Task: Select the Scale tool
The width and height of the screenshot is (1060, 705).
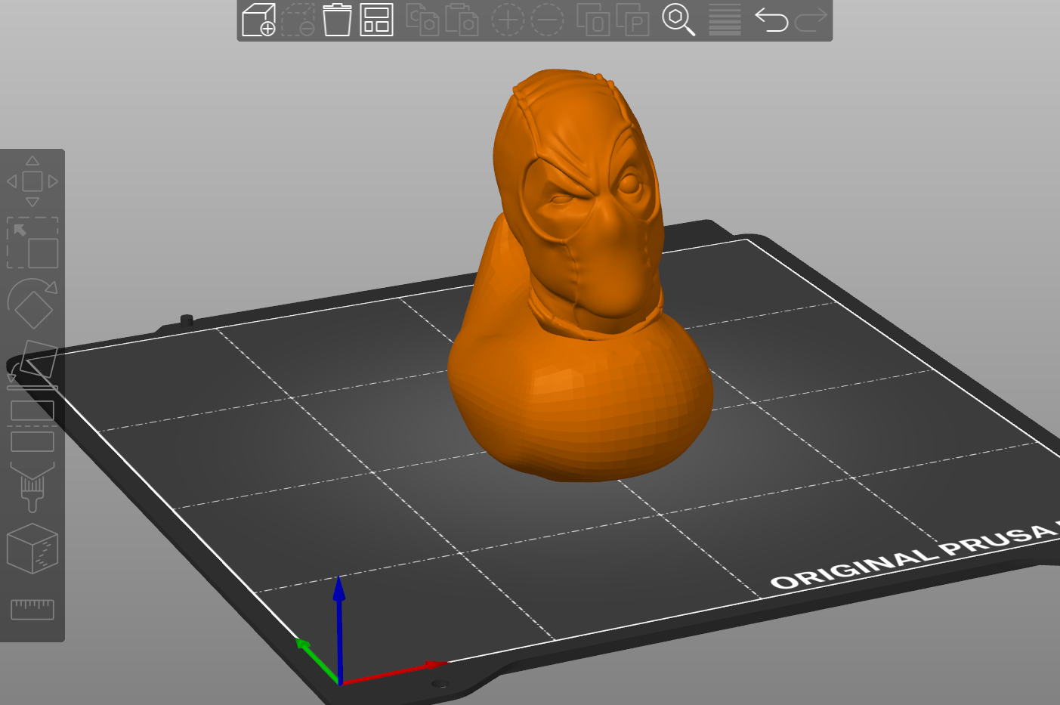Action: (32, 243)
